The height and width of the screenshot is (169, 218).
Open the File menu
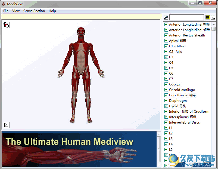6,11
